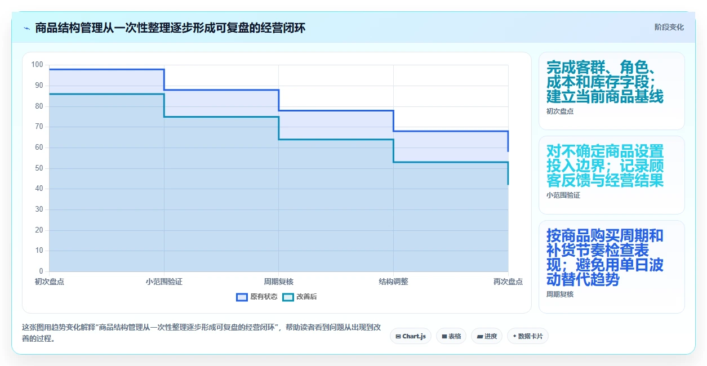Click the 初次盘点 caption in first card
Screen dimensions: 707x366
coord(560,111)
